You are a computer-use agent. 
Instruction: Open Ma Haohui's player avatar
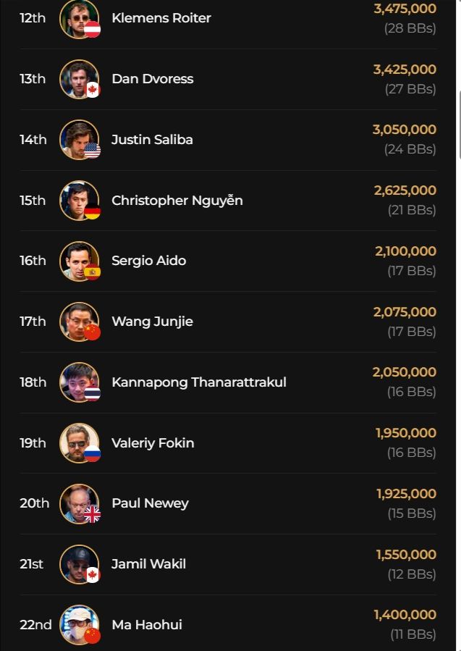(78, 624)
